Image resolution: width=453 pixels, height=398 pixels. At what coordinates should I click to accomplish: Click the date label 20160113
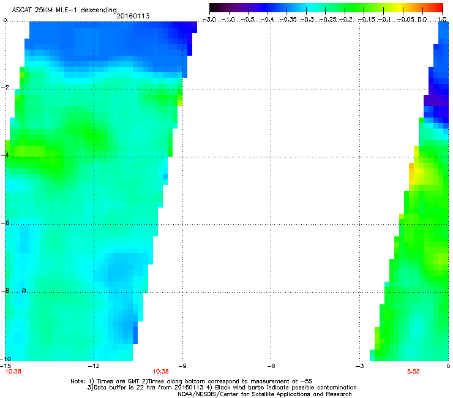(x=133, y=16)
